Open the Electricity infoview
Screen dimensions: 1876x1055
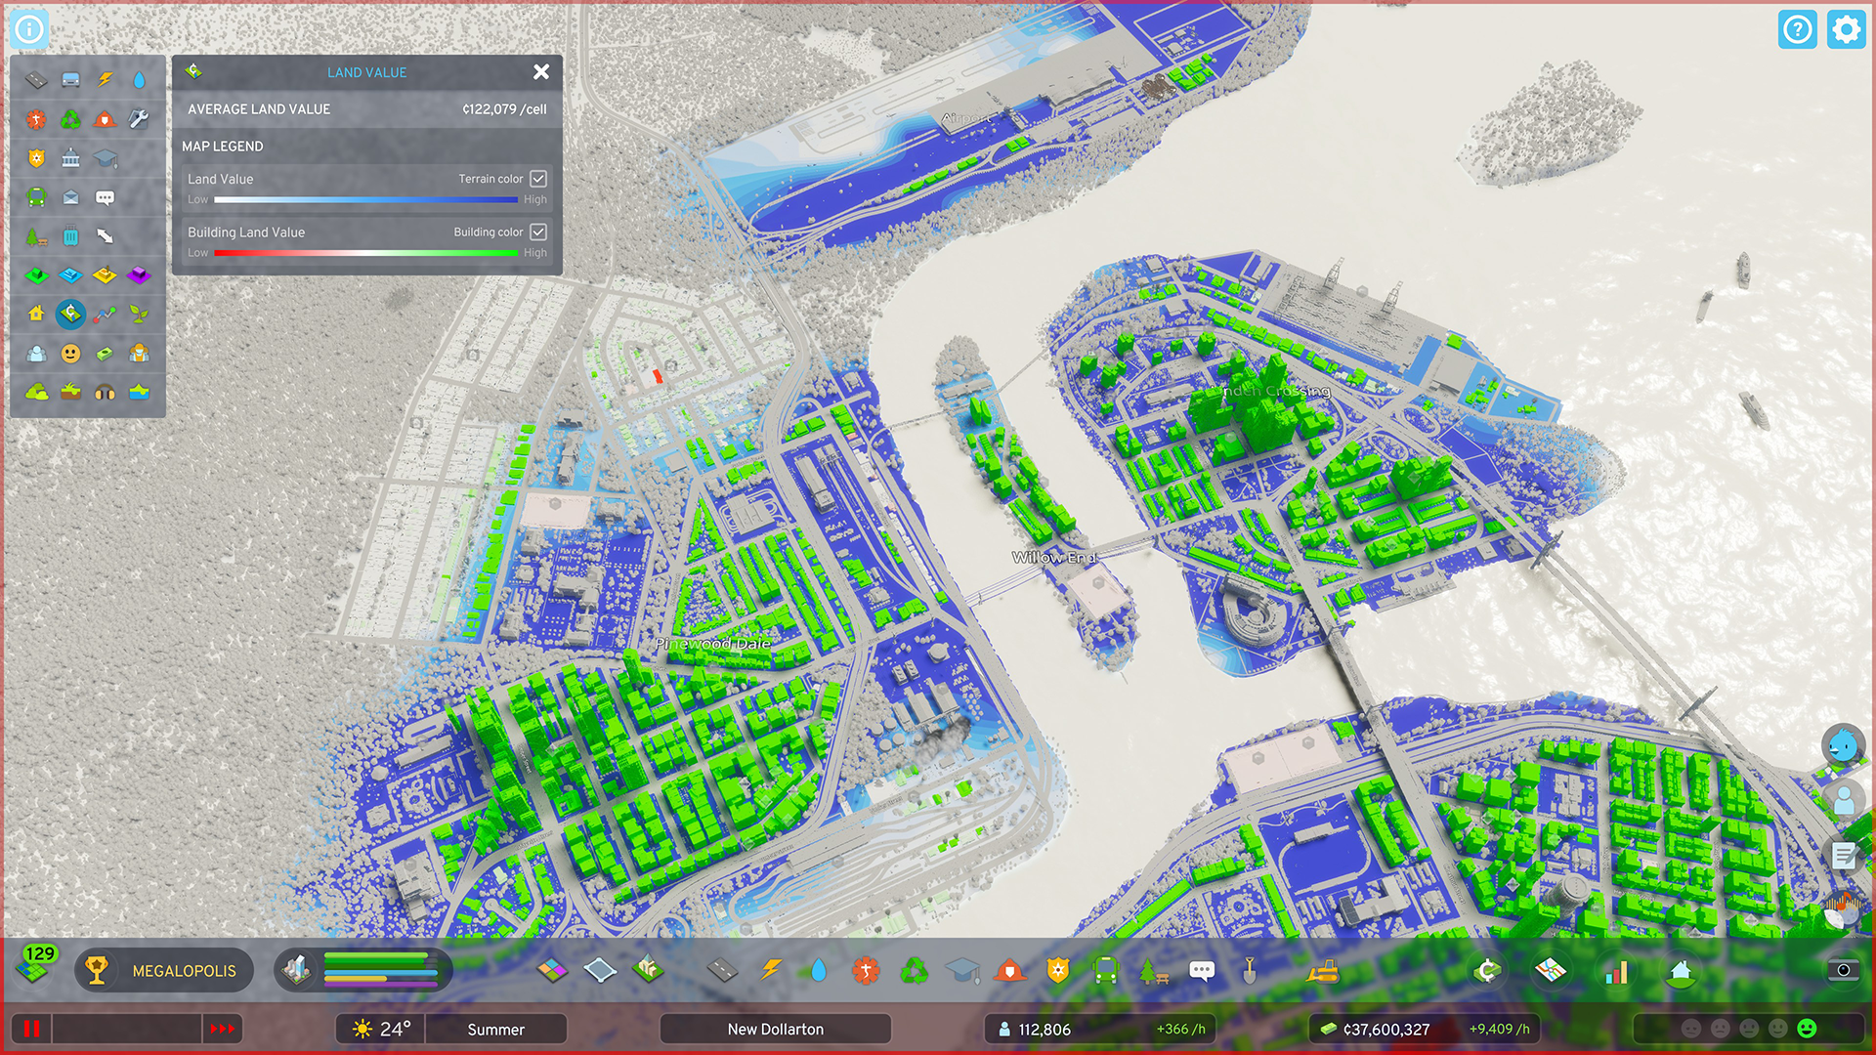[x=105, y=79]
